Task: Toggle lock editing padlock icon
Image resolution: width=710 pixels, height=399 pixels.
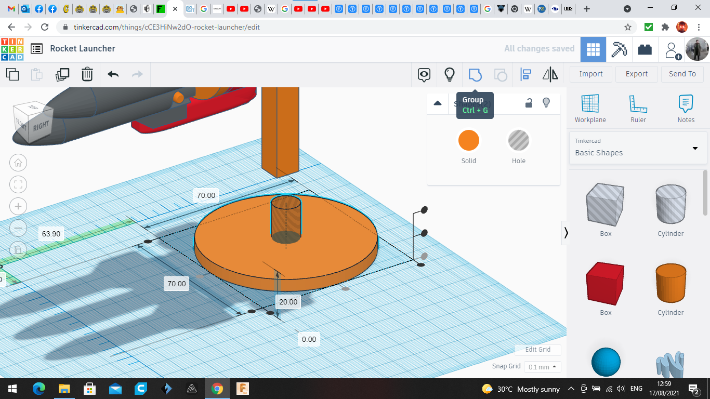Action: click(529, 103)
